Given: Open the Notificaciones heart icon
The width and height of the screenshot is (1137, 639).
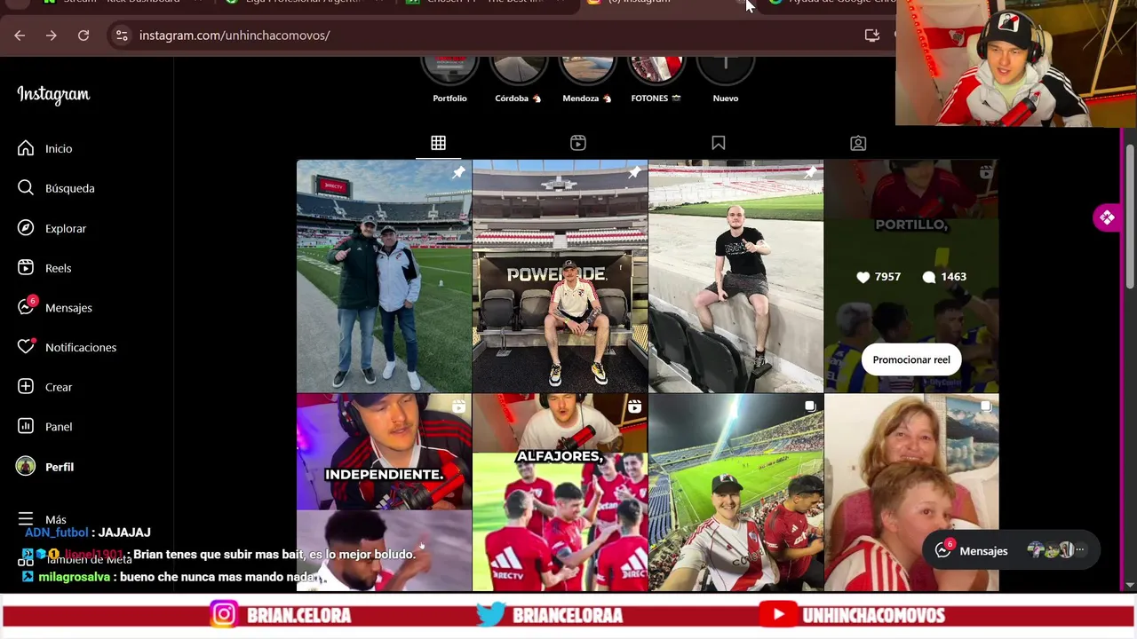Looking at the screenshot, I should tap(26, 347).
